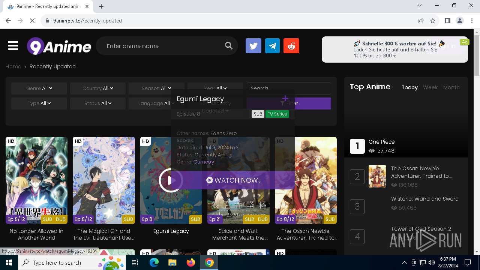
Task: Open Wistoria: Wand and Sword link
Action: 424,199
